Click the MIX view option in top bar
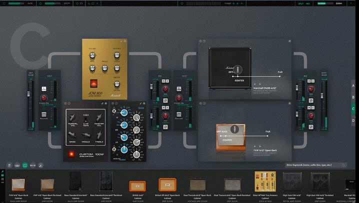The image size is (359, 203). coord(308,3)
